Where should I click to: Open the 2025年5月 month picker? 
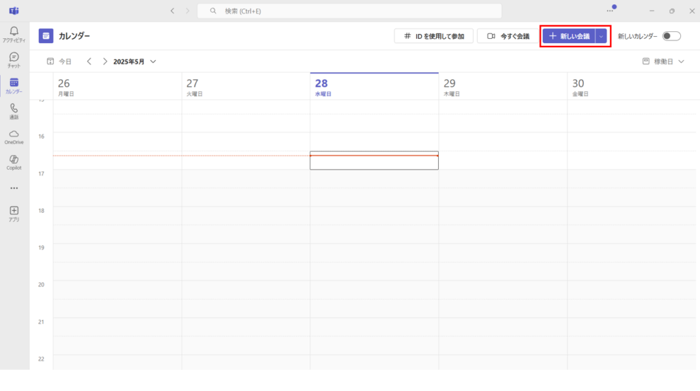[x=135, y=61]
